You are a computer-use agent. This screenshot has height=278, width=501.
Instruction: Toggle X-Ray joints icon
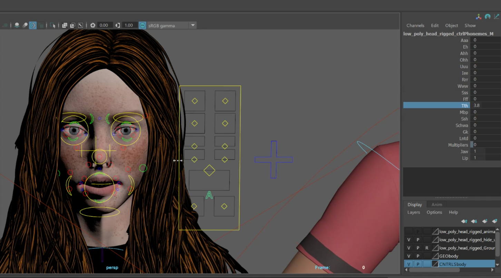coord(80,25)
